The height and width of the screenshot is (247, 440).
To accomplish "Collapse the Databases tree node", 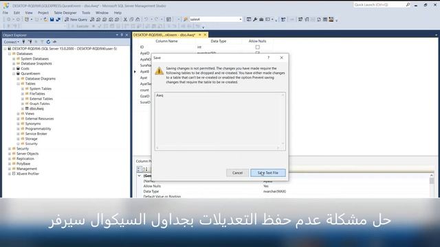I will tap(10, 54).
